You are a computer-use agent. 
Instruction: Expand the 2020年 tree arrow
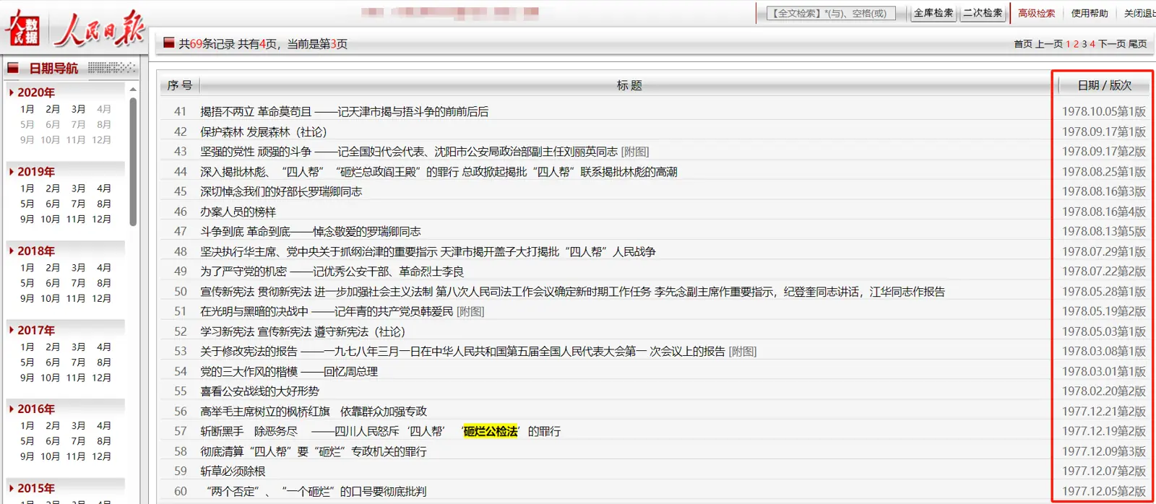pos(12,92)
